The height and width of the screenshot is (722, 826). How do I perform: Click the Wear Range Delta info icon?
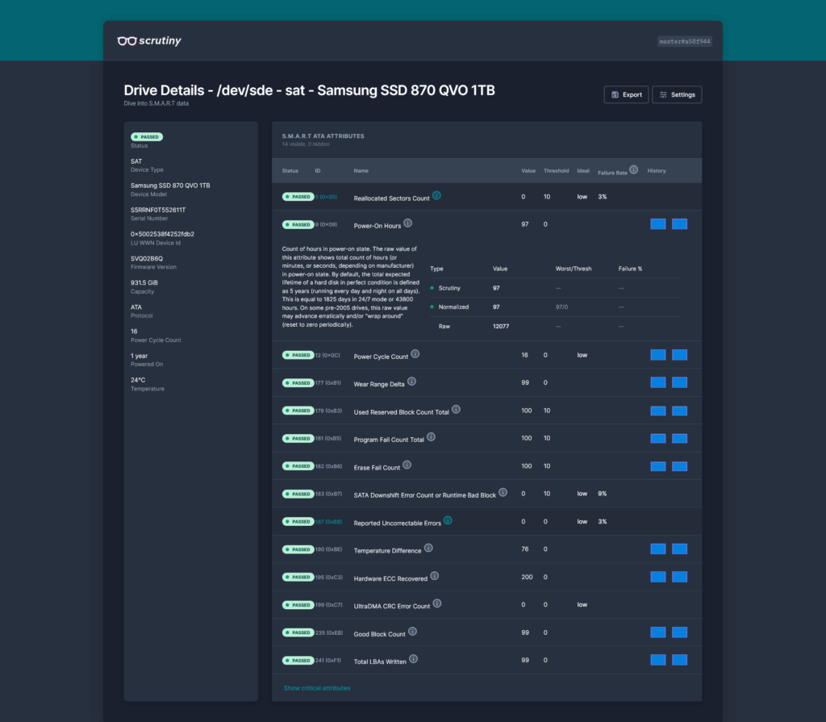(x=411, y=381)
